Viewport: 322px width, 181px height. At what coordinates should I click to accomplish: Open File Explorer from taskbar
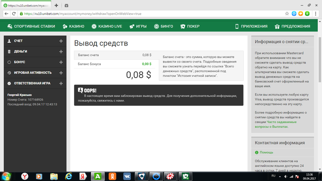click(54, 176)
